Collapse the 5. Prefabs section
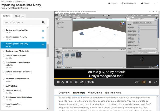Screen dimensions: 160x111 (x=3, y=86)
